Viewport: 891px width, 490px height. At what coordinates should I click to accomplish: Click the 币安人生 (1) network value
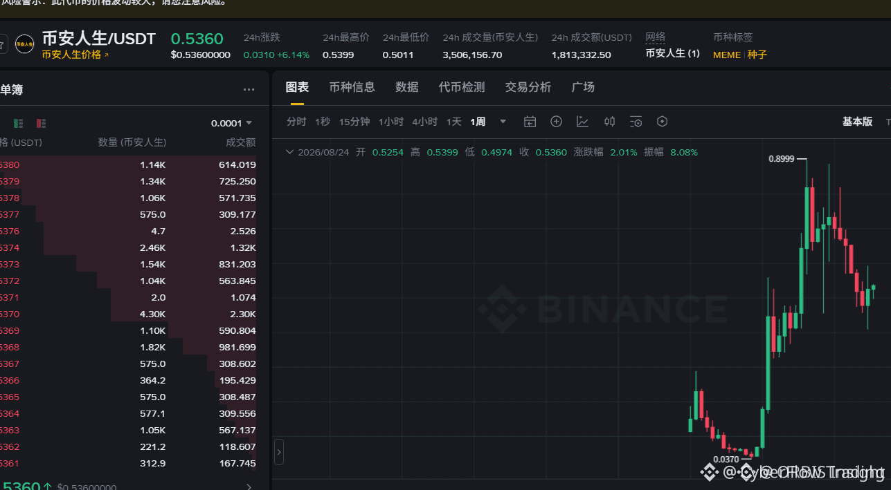coord(672,53)
